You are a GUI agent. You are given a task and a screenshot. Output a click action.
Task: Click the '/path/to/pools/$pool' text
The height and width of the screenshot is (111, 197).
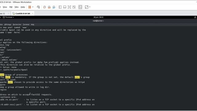(15, 70)
